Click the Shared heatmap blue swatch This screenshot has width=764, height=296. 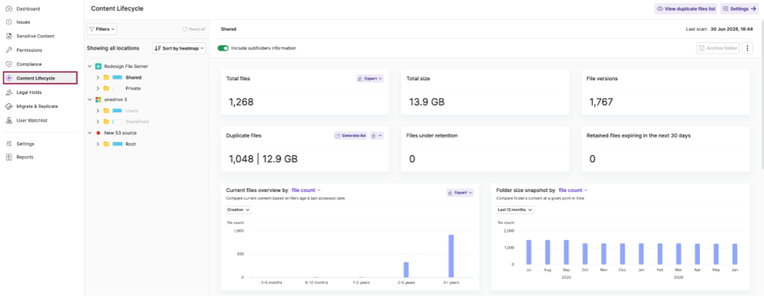pos(118,77)
